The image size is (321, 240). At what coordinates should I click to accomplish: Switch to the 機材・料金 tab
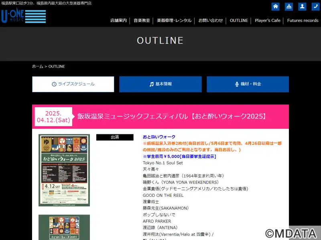click(x=248, y=84)
